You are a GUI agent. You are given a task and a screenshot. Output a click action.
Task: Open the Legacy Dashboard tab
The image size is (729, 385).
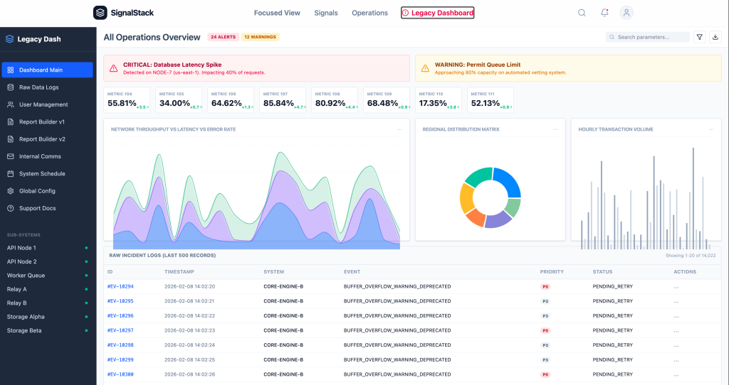tap(437, 13)
